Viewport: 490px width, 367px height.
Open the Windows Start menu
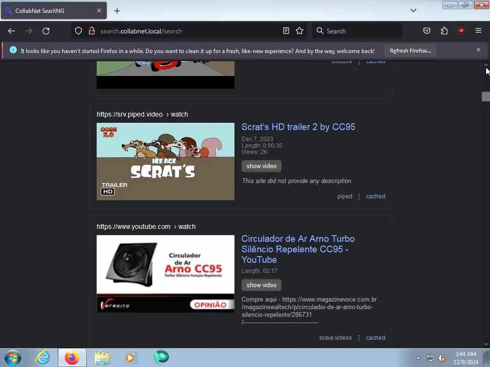click(13, 357)
